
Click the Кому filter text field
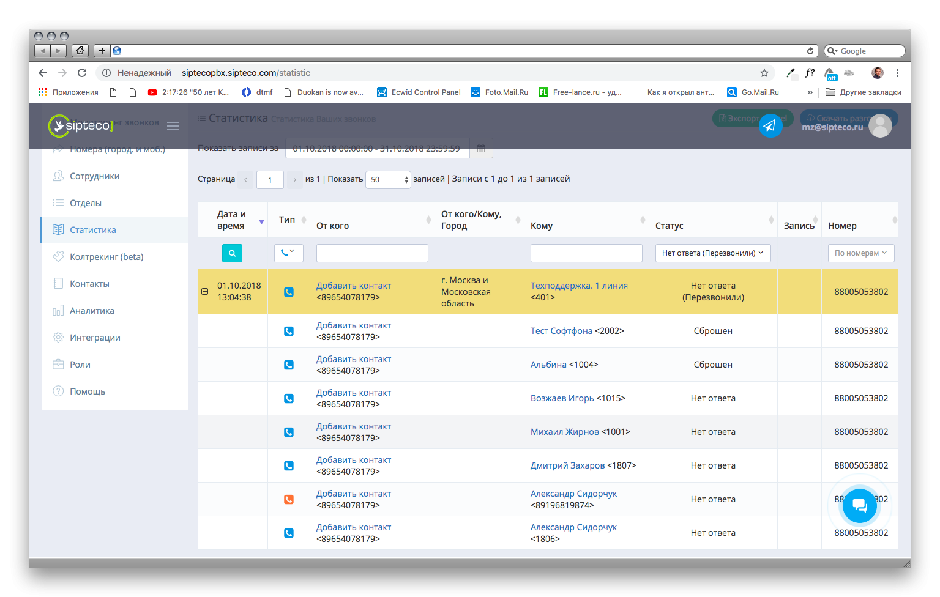coord(586,253)
